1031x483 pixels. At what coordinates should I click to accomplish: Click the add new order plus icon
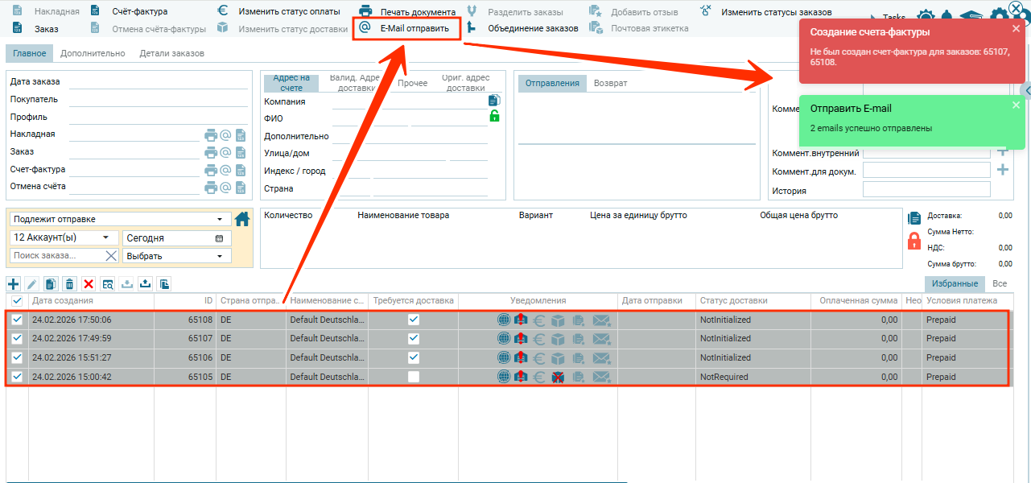pyautogui.click(x=13, y=283)
